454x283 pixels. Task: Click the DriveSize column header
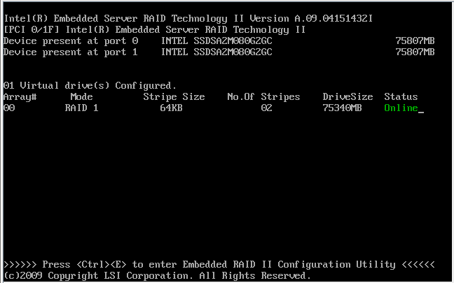click(x=348, y=96)
